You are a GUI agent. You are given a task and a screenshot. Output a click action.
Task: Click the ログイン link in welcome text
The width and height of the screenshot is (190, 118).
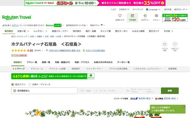pyautogui.click(x=15, y=25)
